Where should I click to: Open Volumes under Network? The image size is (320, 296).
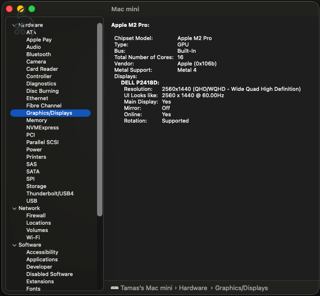[37, 230]
